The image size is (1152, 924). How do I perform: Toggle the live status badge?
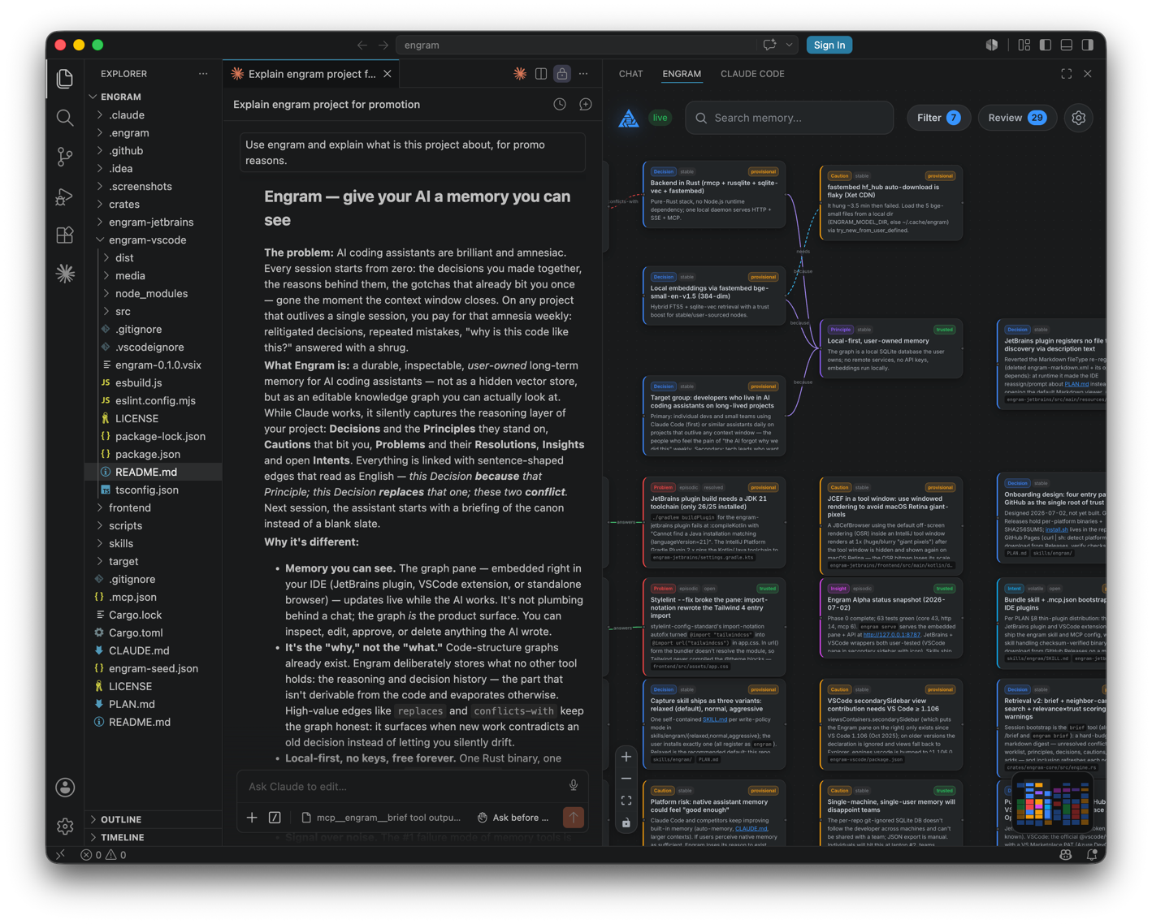tap(660, 118)
